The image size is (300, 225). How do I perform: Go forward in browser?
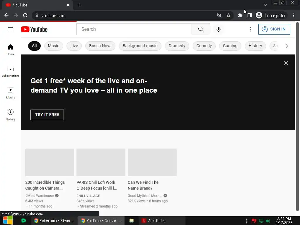[16, 15]
